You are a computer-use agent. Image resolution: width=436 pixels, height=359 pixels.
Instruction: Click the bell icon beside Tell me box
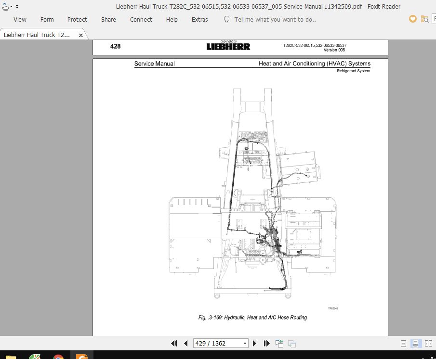[x=226, y=19]
